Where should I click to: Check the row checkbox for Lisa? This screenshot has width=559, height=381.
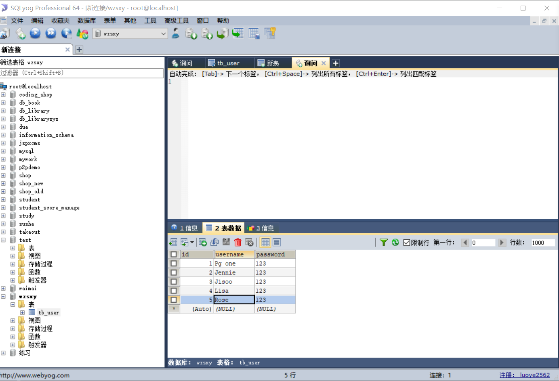(x=174, y=291)
